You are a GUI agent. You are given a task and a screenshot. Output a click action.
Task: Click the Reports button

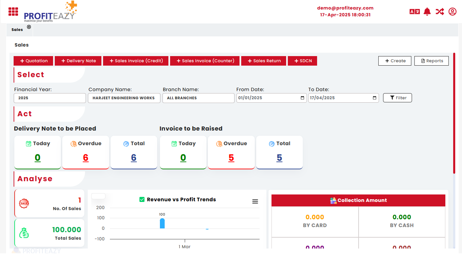[x=431, y=61]
